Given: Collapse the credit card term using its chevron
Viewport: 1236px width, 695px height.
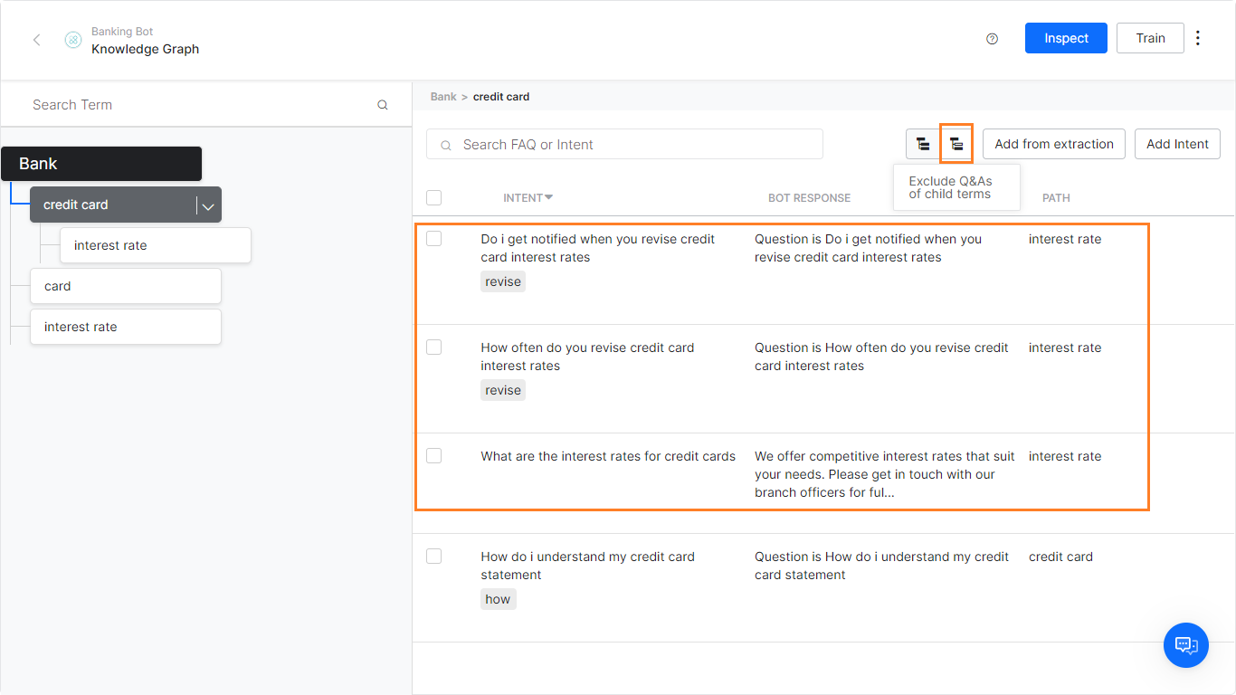Looking at the screenshot, I should pos(208,205).
